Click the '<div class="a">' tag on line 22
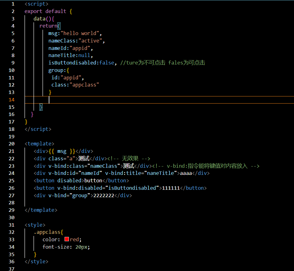Screen dimensions: 294x271 pos(56,159)
